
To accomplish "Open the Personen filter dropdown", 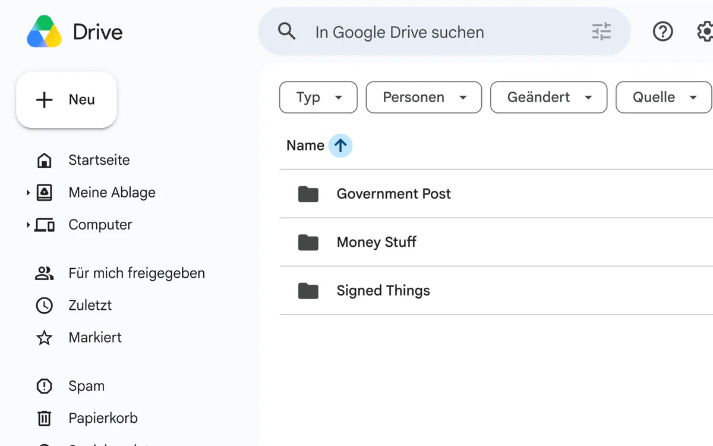I will [424, 98].
